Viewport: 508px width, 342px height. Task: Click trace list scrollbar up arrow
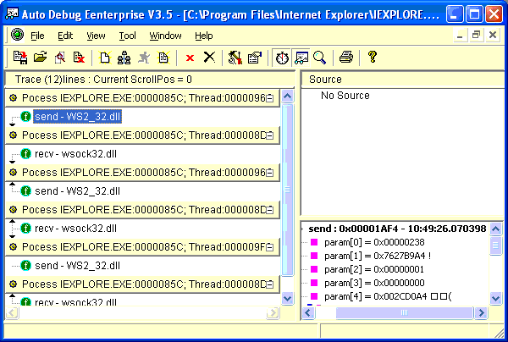tap(288, 97)
